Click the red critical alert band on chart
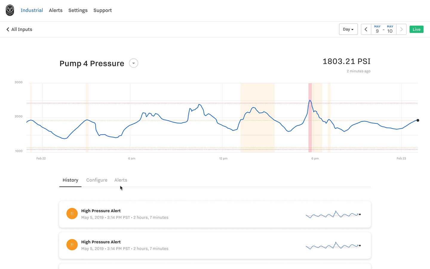430x269 pixels. coord(310,117)
